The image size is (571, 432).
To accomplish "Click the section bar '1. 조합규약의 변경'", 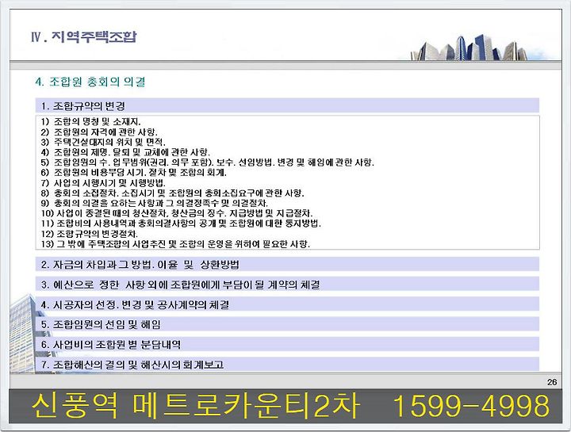I will (x=287, y=105).
